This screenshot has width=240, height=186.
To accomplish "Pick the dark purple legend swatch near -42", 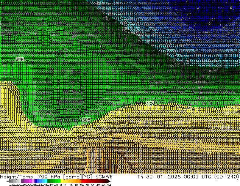I will coord(22,181).
